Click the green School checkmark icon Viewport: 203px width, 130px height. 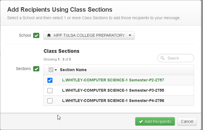click(36, 35)
